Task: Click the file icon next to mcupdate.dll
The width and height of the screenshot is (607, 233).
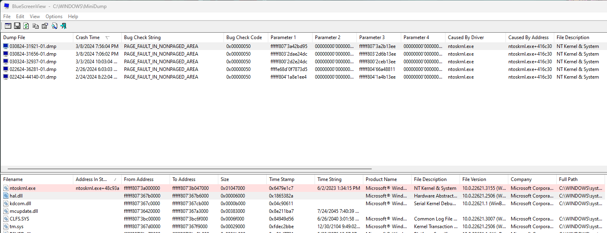Action: [6, 211]
